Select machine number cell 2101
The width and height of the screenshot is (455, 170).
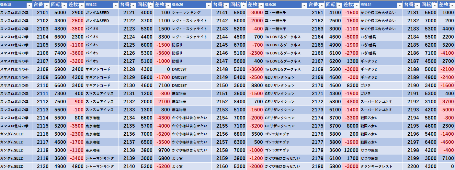click(41, 13)
